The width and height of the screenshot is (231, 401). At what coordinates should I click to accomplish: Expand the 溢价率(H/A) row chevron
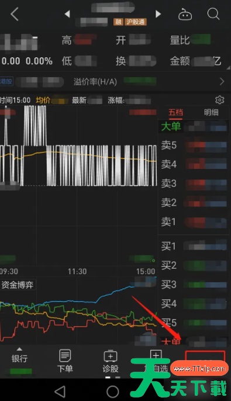click(222, 81)
